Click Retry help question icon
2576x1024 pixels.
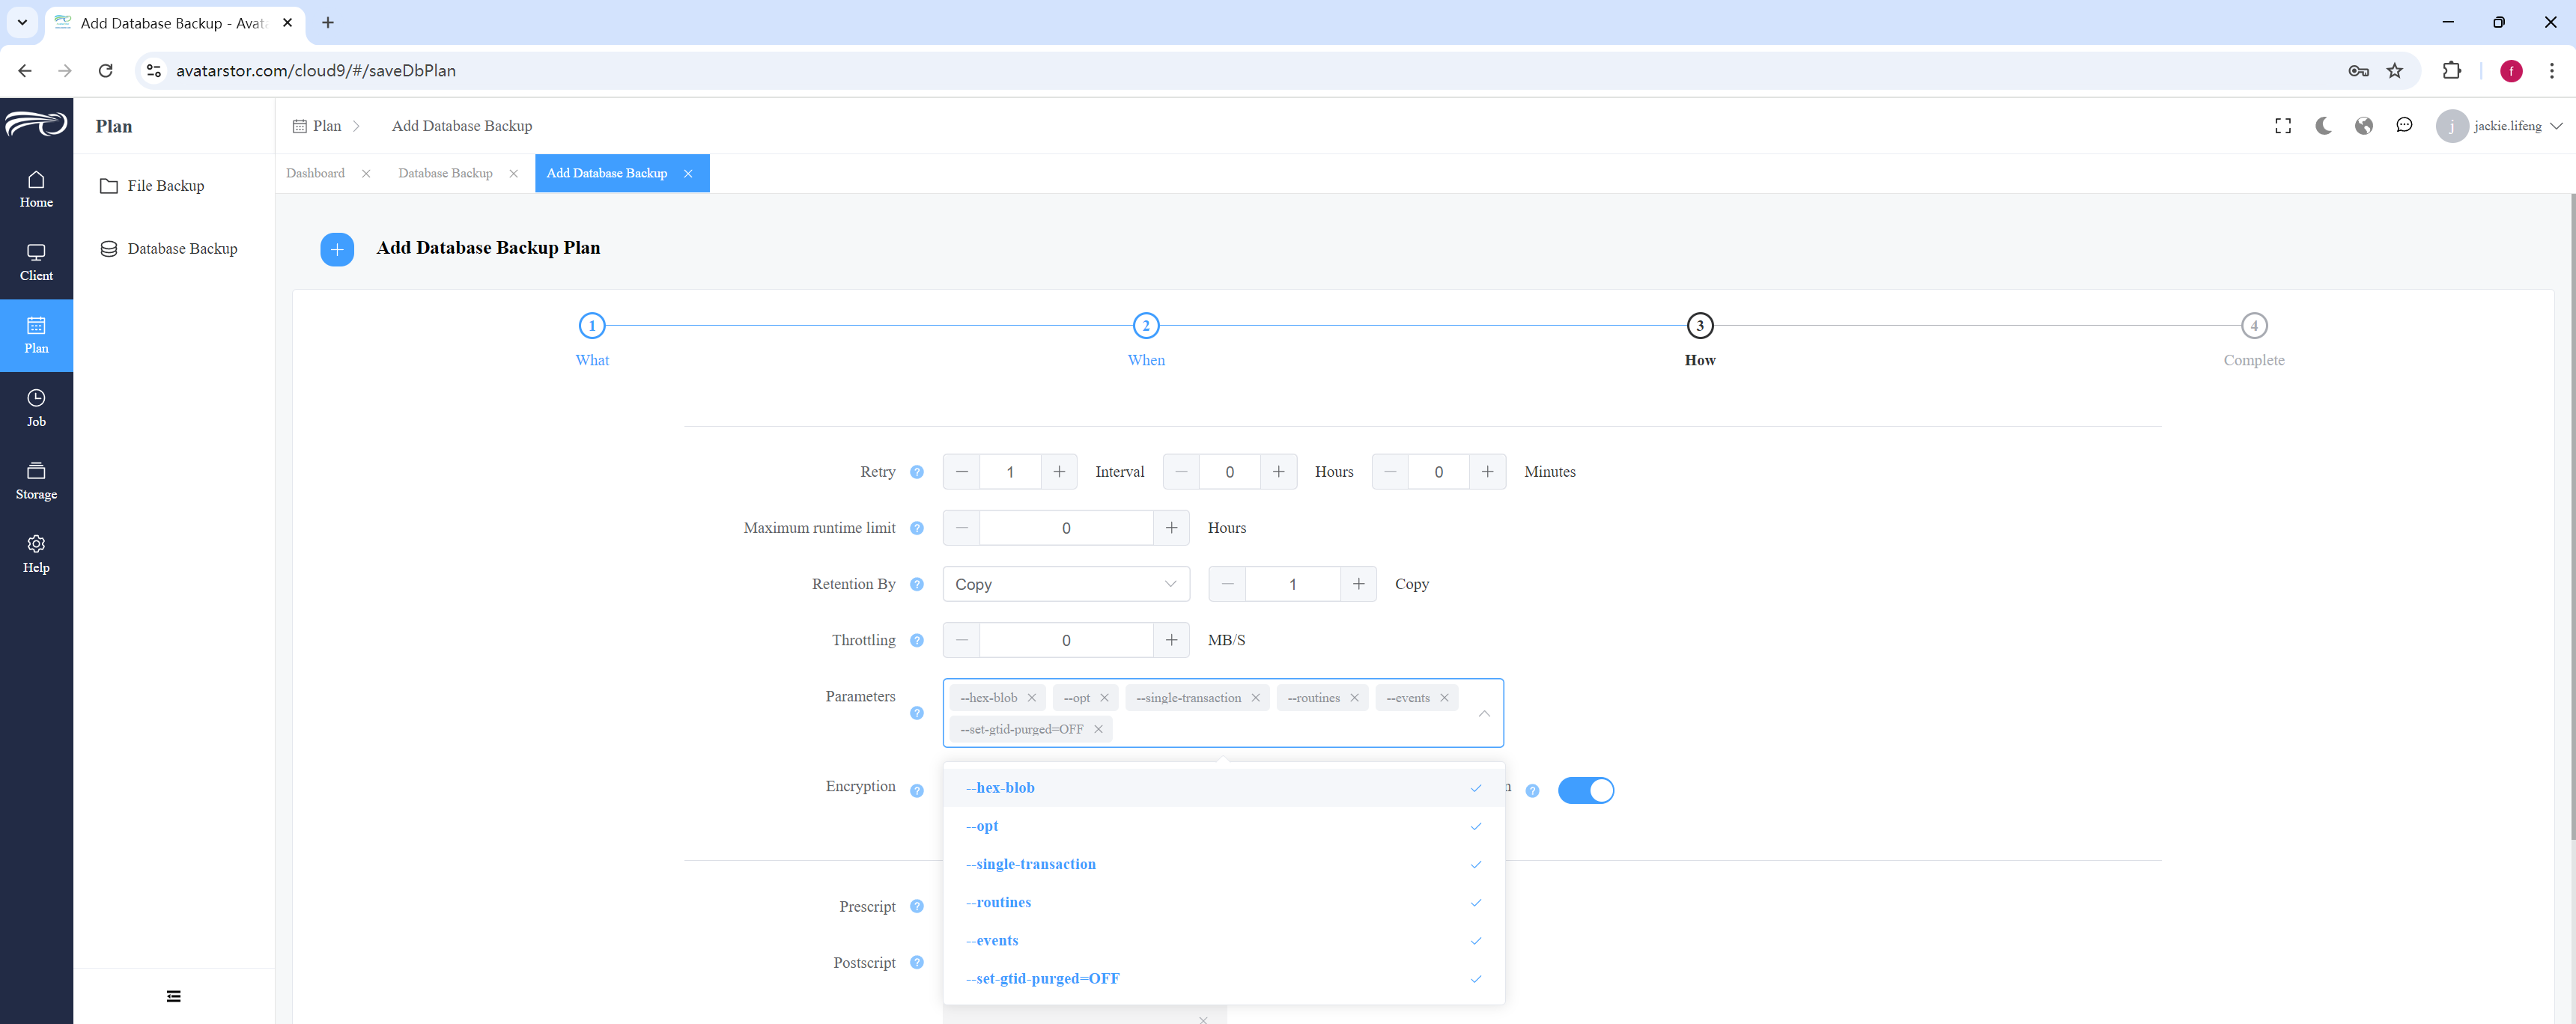click(917, 472)
